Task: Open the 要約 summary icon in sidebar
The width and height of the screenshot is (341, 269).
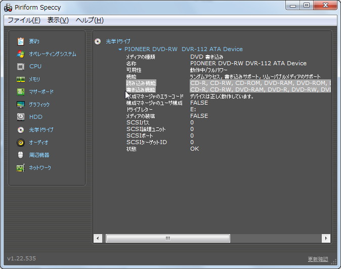Action: tap(21, 41)
